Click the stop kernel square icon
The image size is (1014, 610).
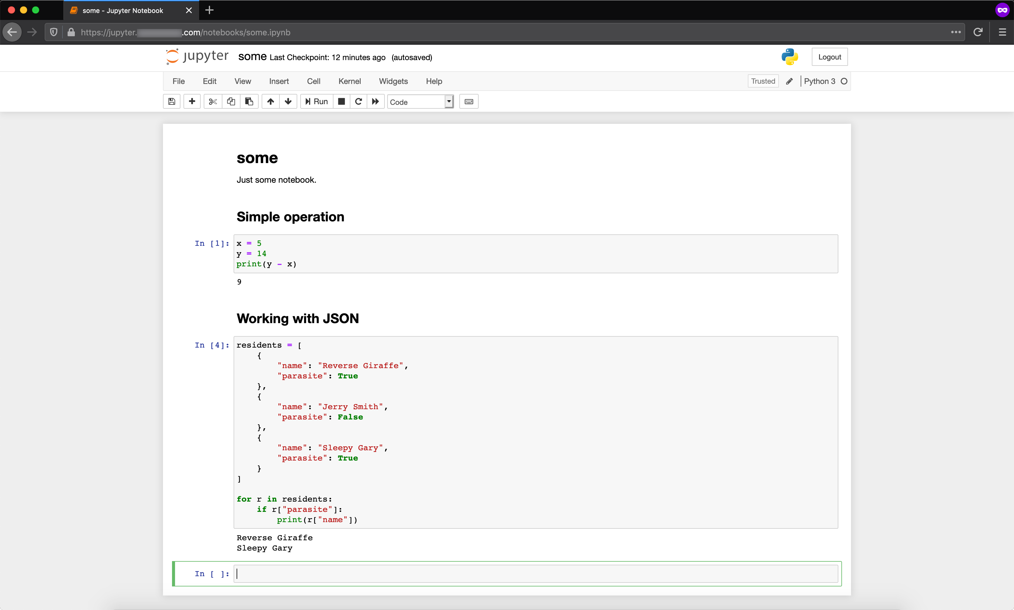341,101
